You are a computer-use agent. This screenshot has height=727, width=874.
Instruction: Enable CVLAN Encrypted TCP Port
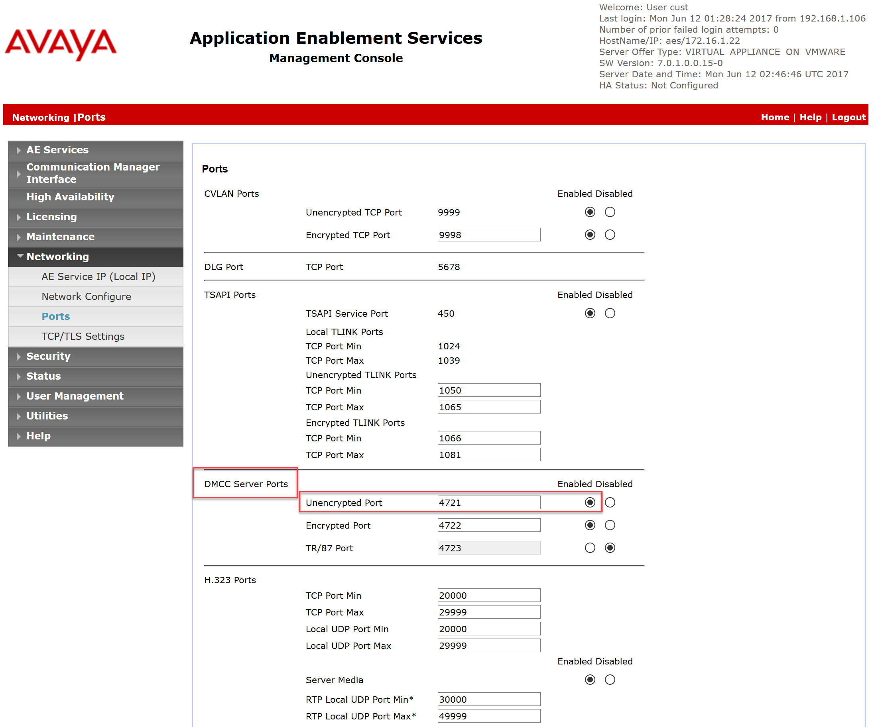tap(590, 235)
